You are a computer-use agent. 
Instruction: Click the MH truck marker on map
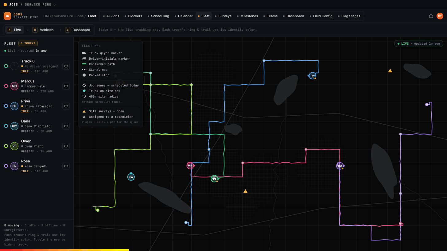190,165
